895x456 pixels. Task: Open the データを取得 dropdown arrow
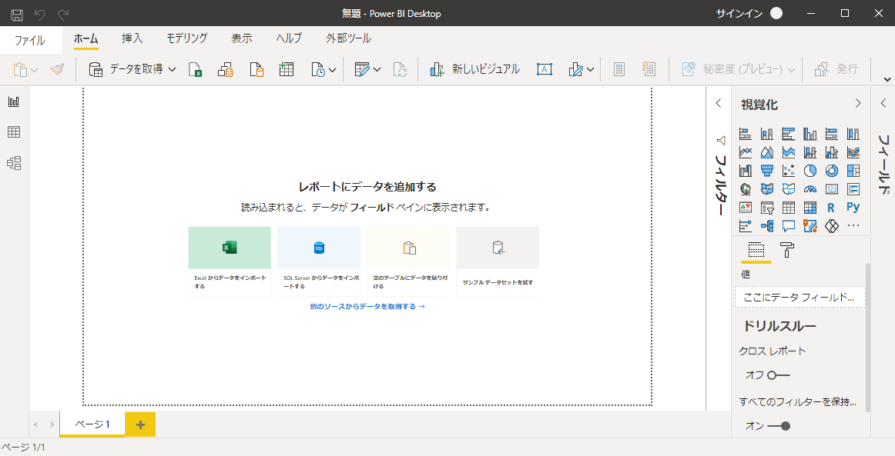click(173, 69)
